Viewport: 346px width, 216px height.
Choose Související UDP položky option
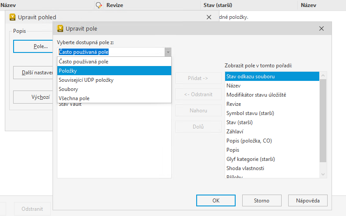coord(114,80)
